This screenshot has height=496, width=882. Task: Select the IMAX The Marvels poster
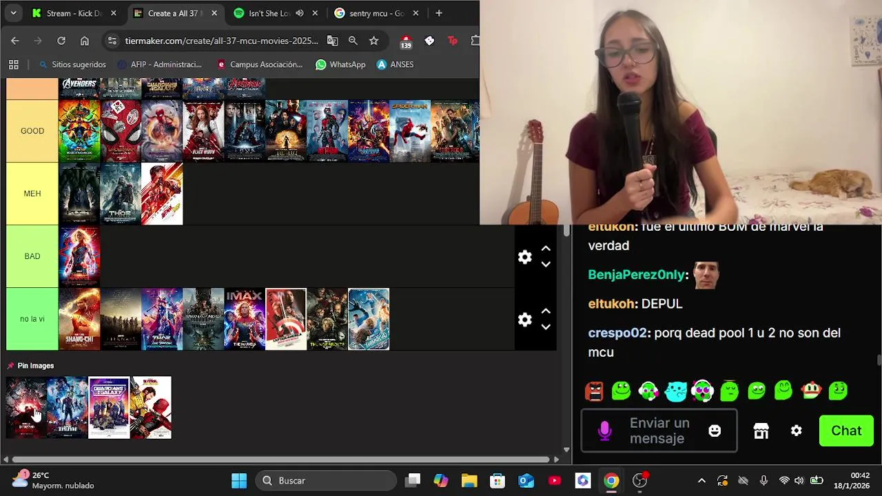click(245, 319)
